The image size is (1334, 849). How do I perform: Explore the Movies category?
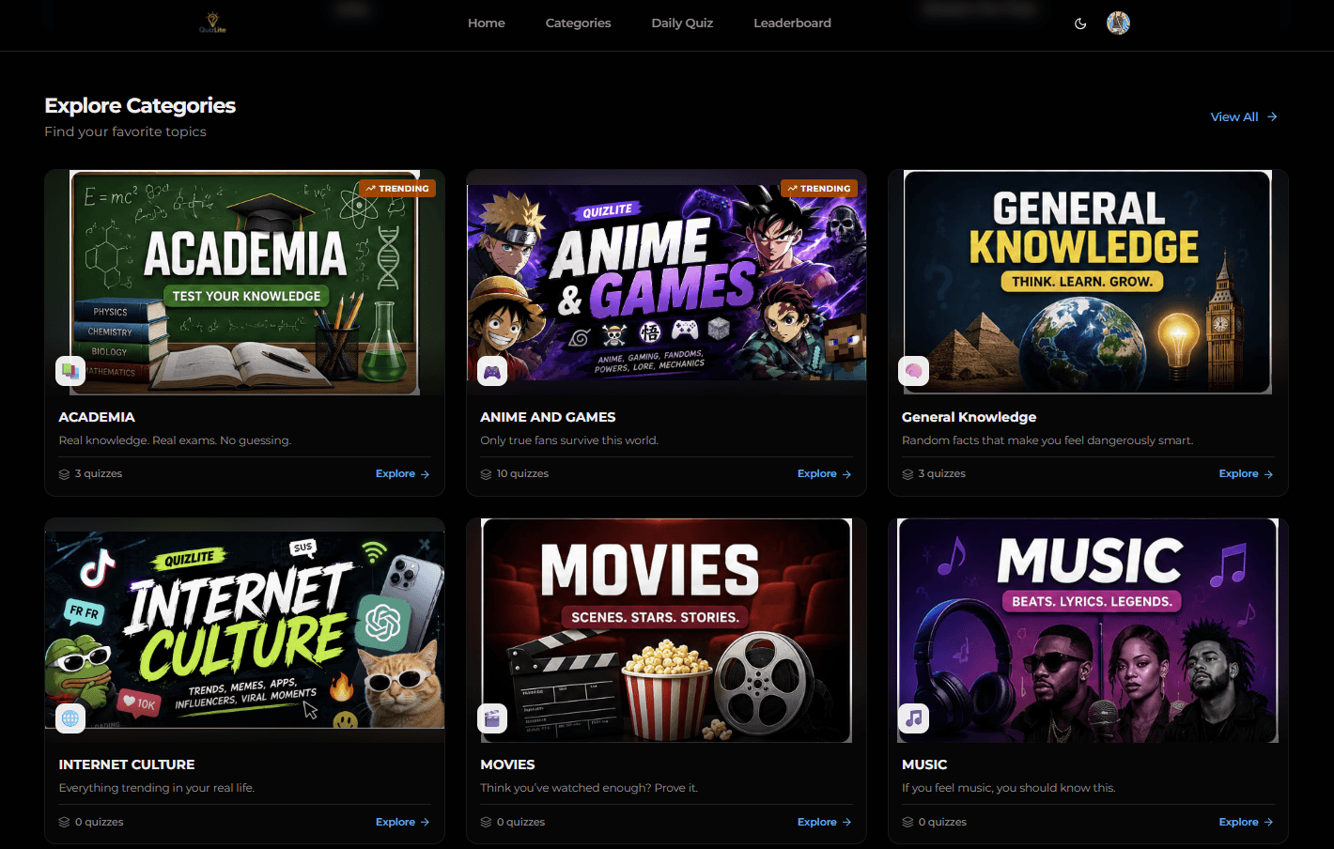pos(825,822)
